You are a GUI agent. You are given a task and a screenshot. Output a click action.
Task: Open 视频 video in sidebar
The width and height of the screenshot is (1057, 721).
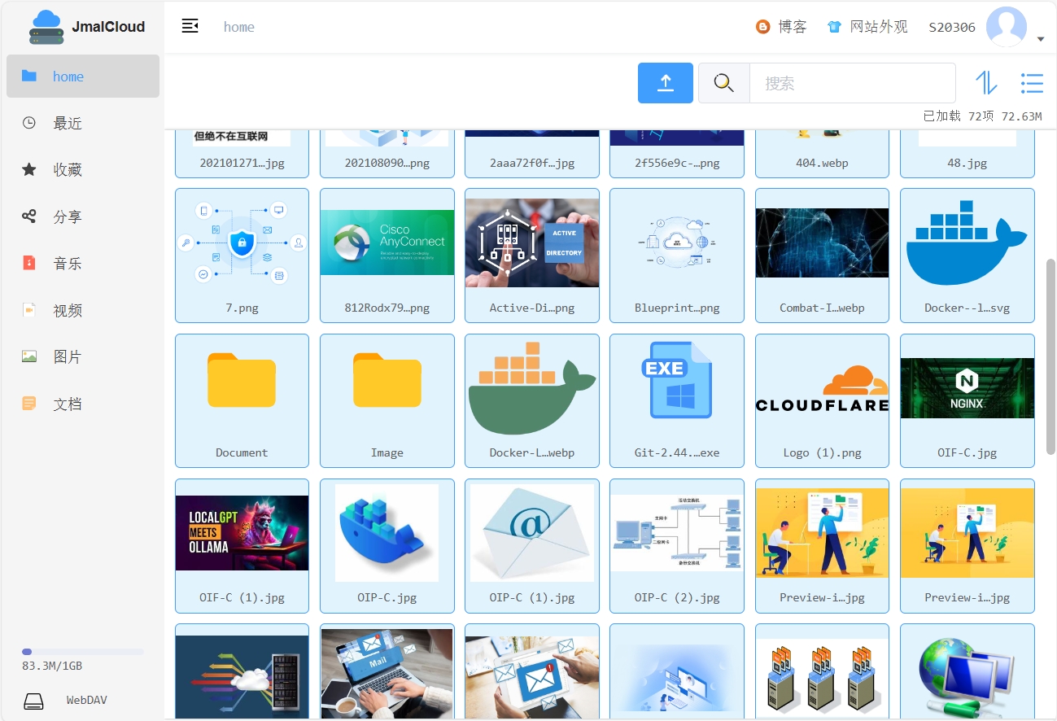(83, 310)
